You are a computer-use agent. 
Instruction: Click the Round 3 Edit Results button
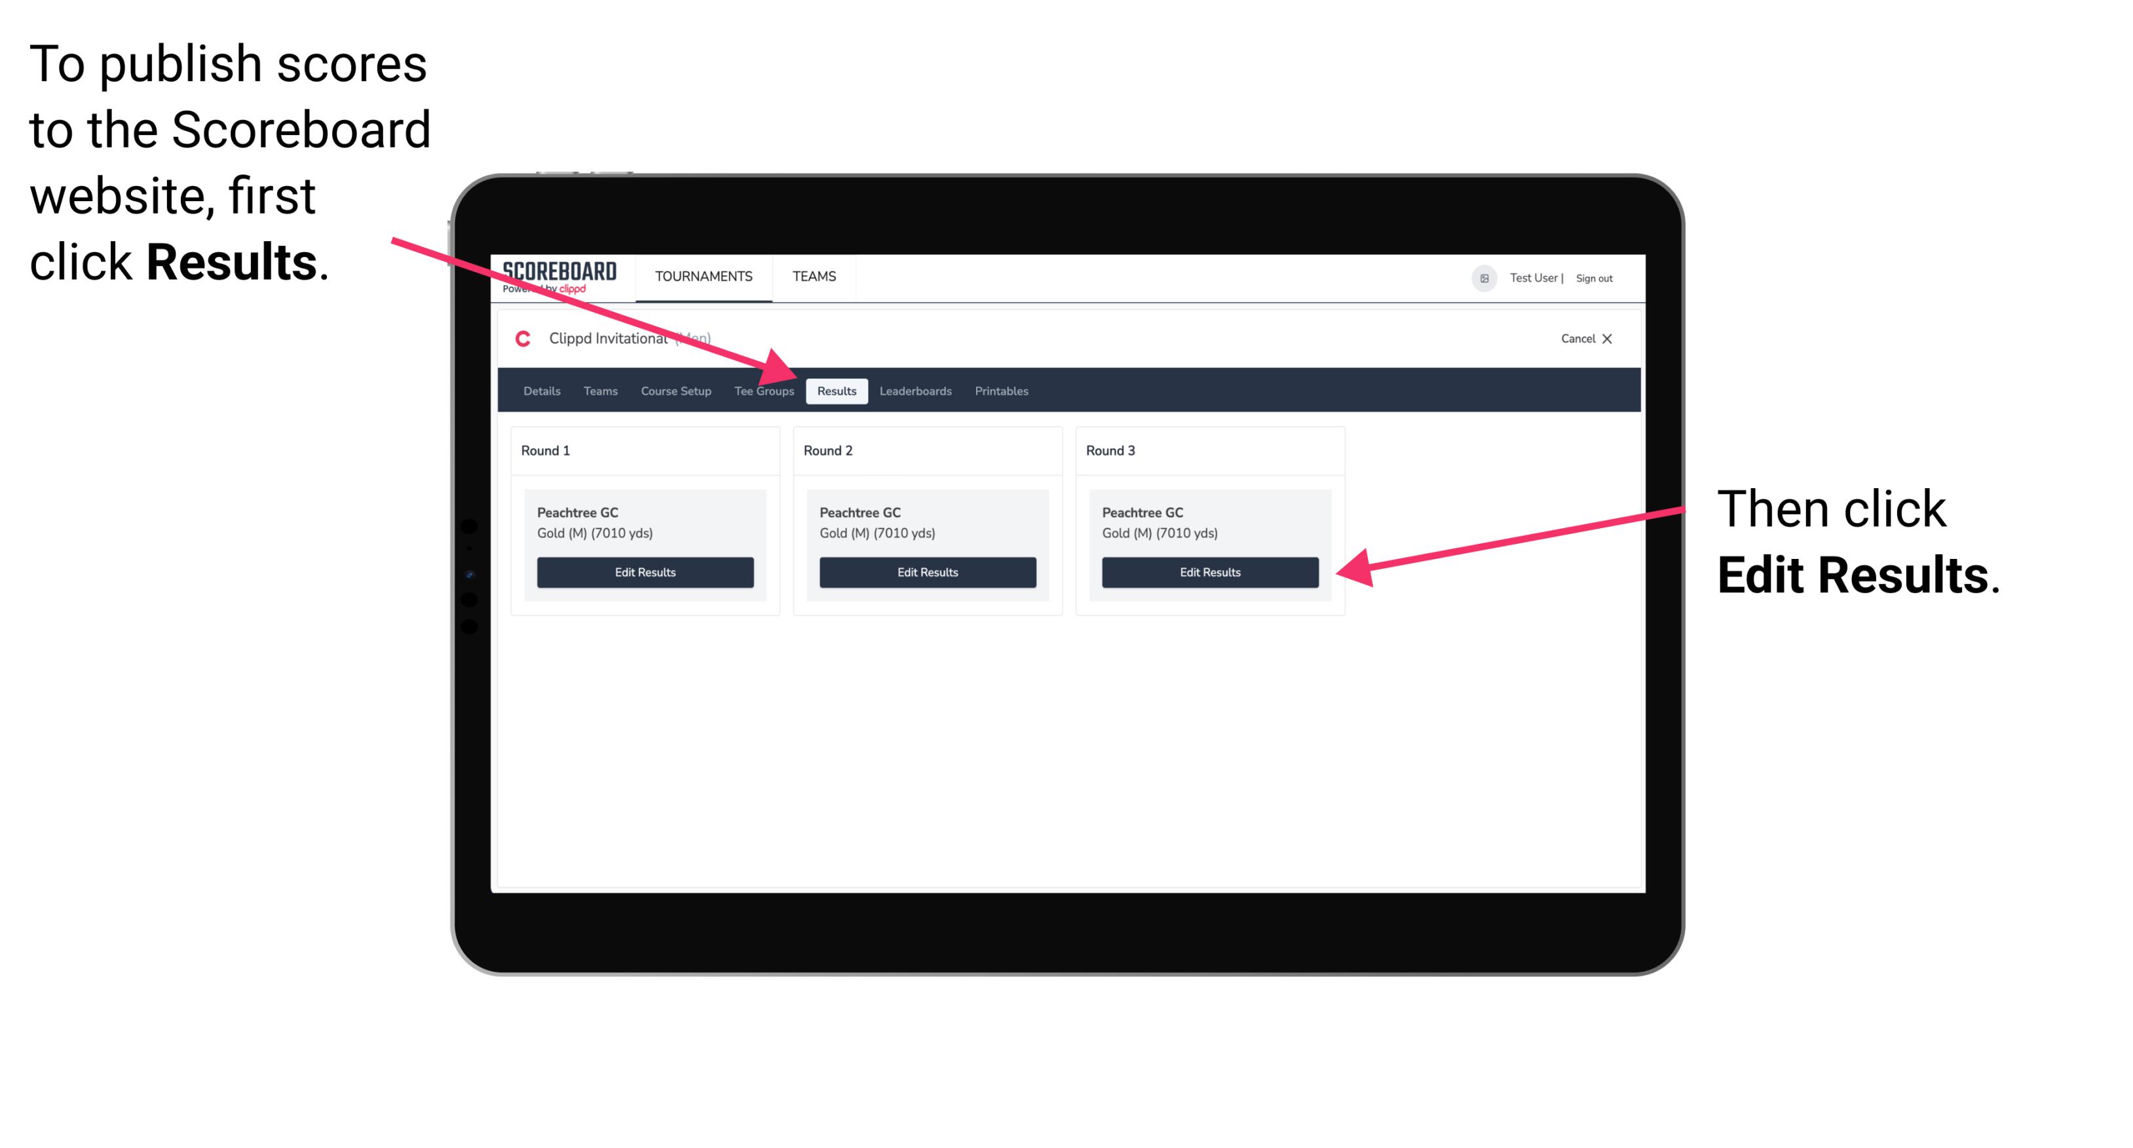click(x=1209, y=571)
